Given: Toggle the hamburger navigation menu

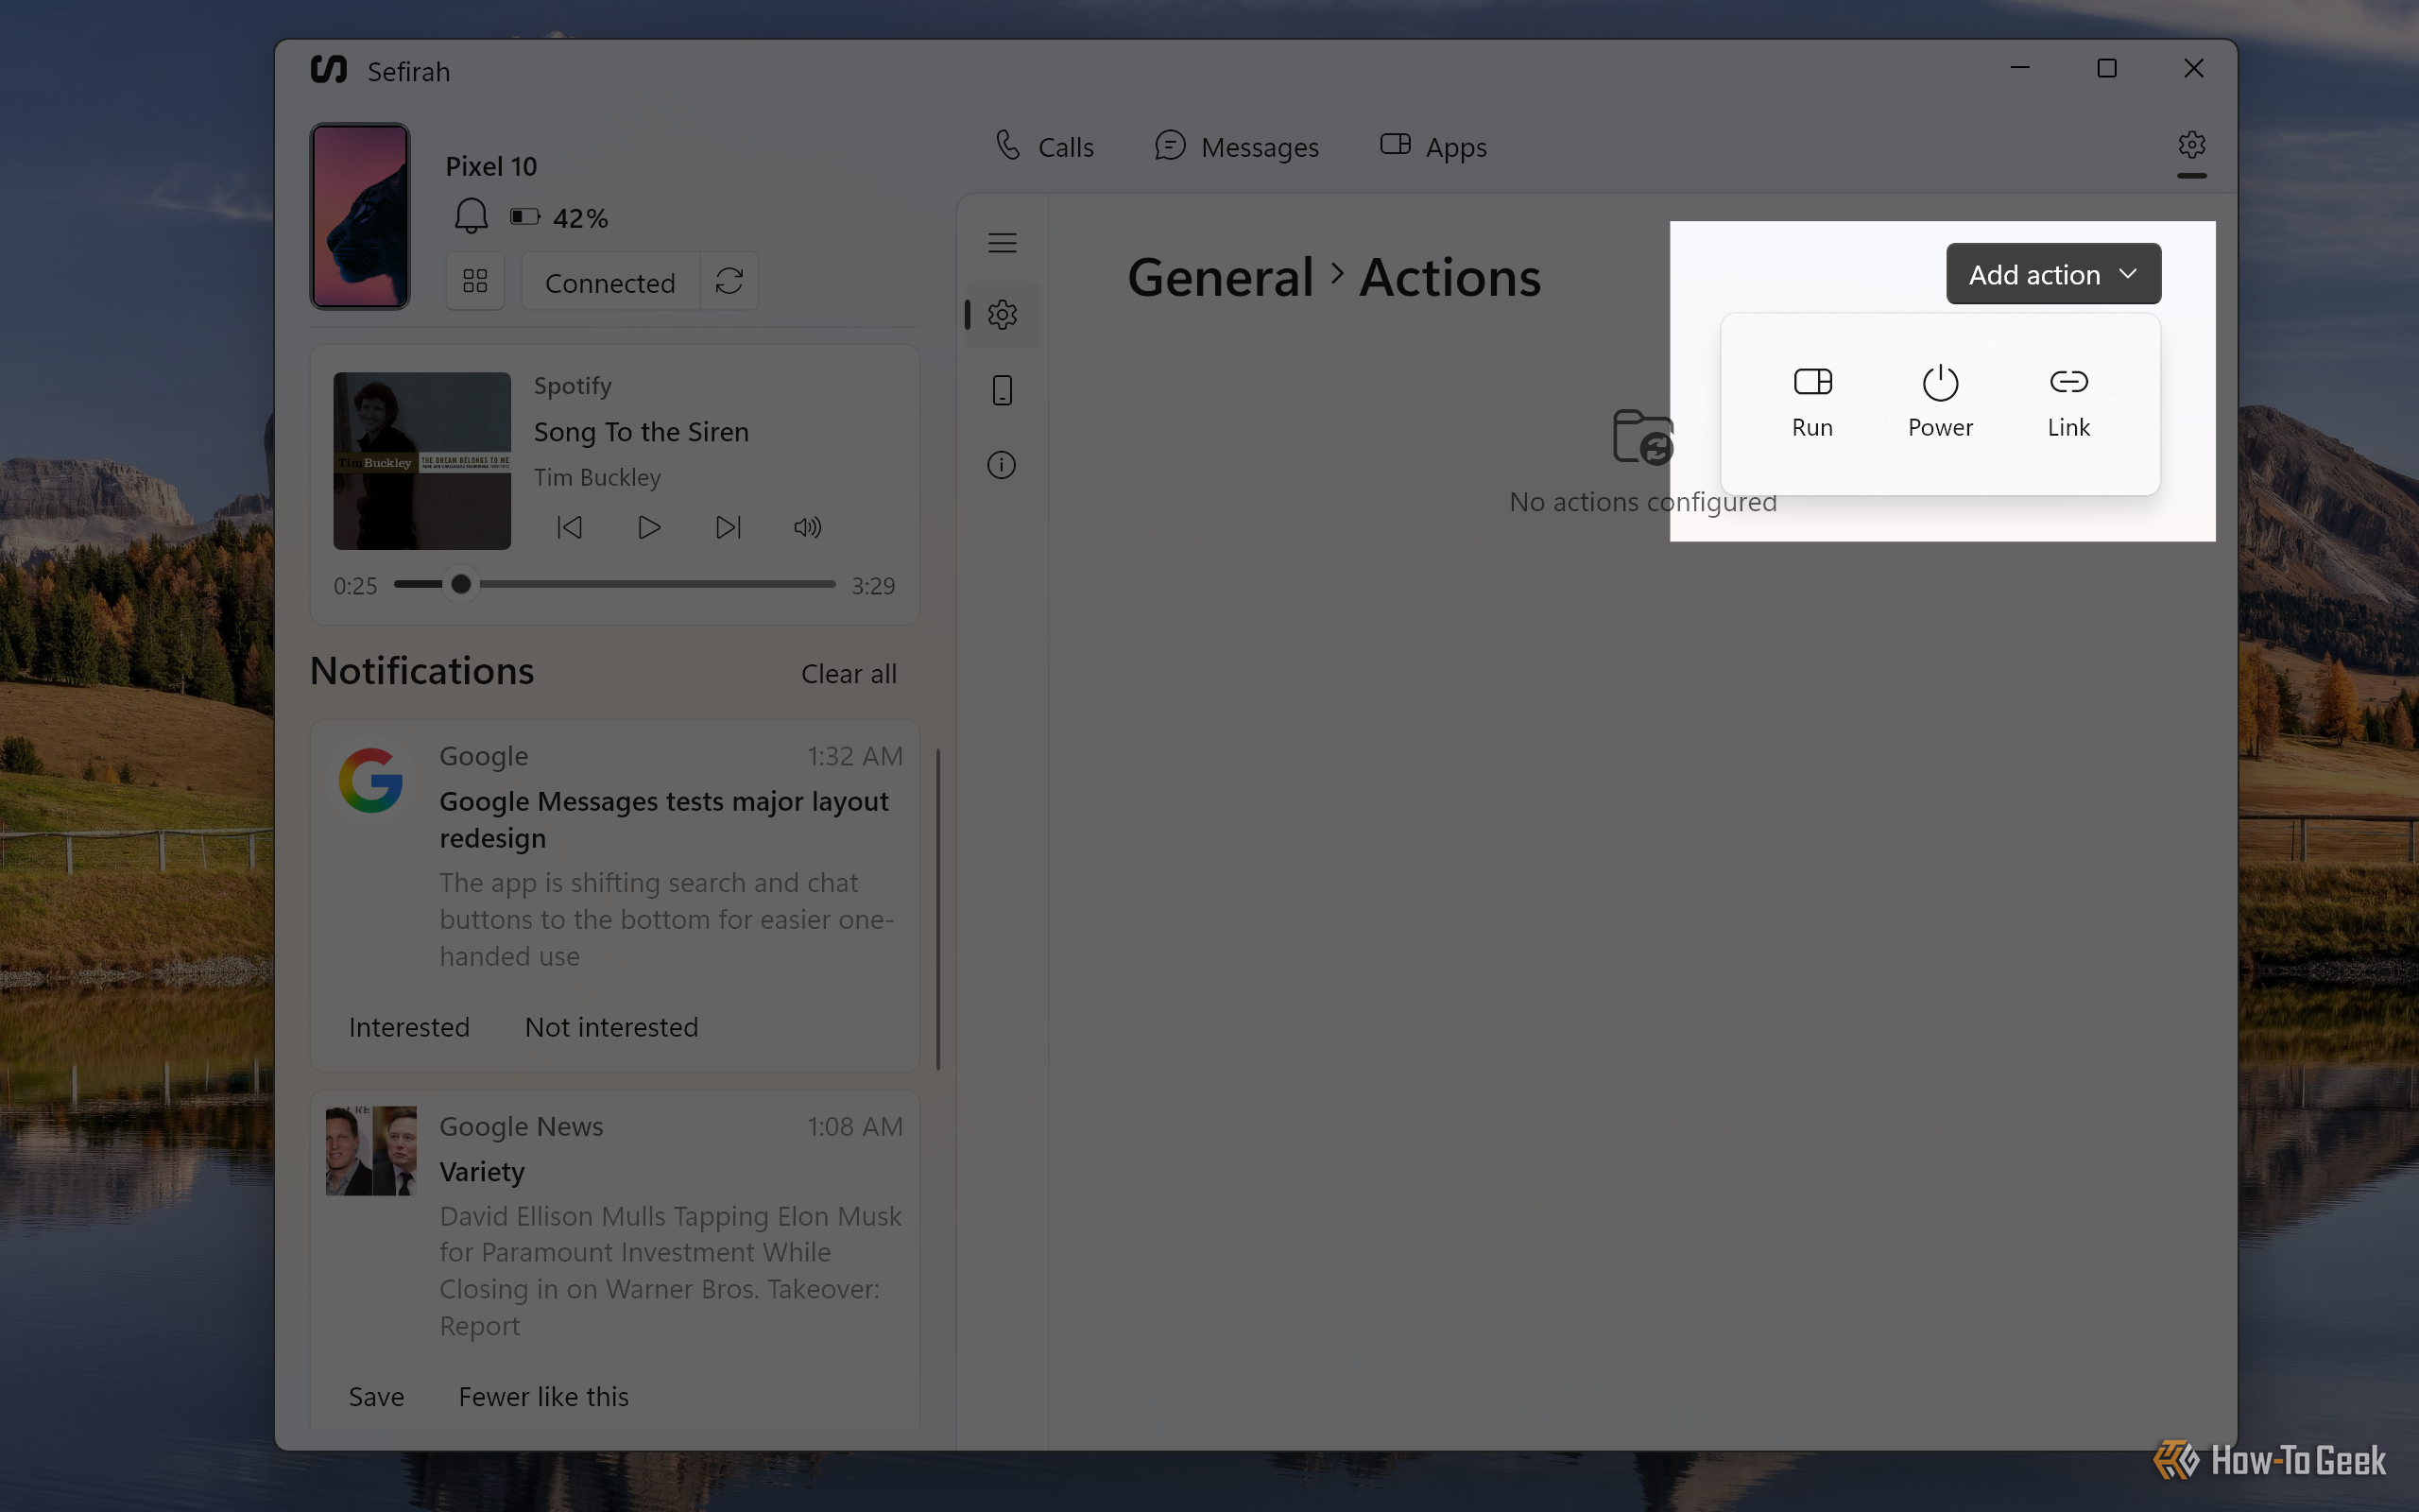Looking at the screenshot, I should click(1002, 242).
